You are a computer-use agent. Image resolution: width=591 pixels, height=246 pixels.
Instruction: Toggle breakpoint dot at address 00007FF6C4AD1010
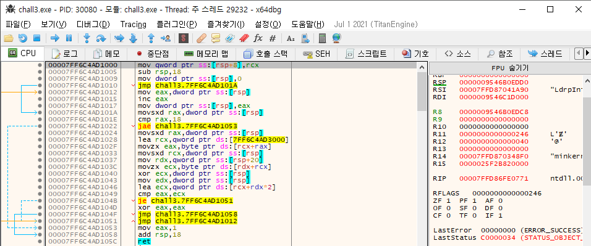click(x=40, y=85)
